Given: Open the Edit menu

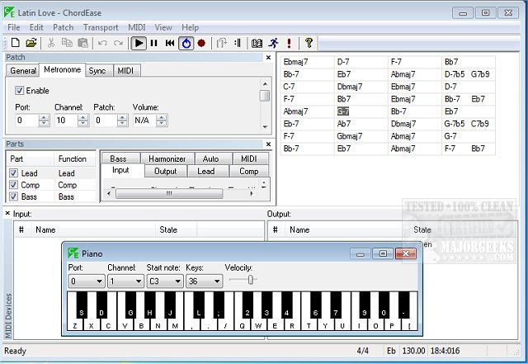Looking at the screenshot, I should [x=36, y=27].
